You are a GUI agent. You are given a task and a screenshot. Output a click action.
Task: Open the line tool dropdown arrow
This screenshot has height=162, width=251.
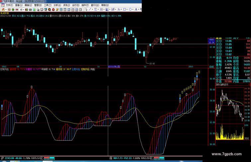tap(92, 9)
